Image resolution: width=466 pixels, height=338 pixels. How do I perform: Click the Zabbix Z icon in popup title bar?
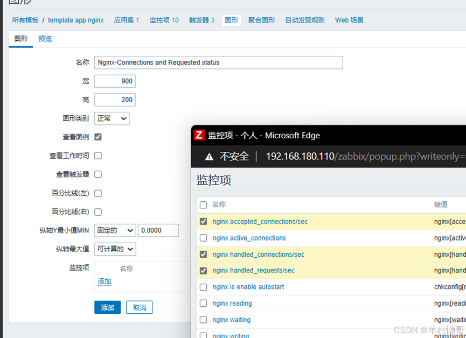[x=199, y=135]
